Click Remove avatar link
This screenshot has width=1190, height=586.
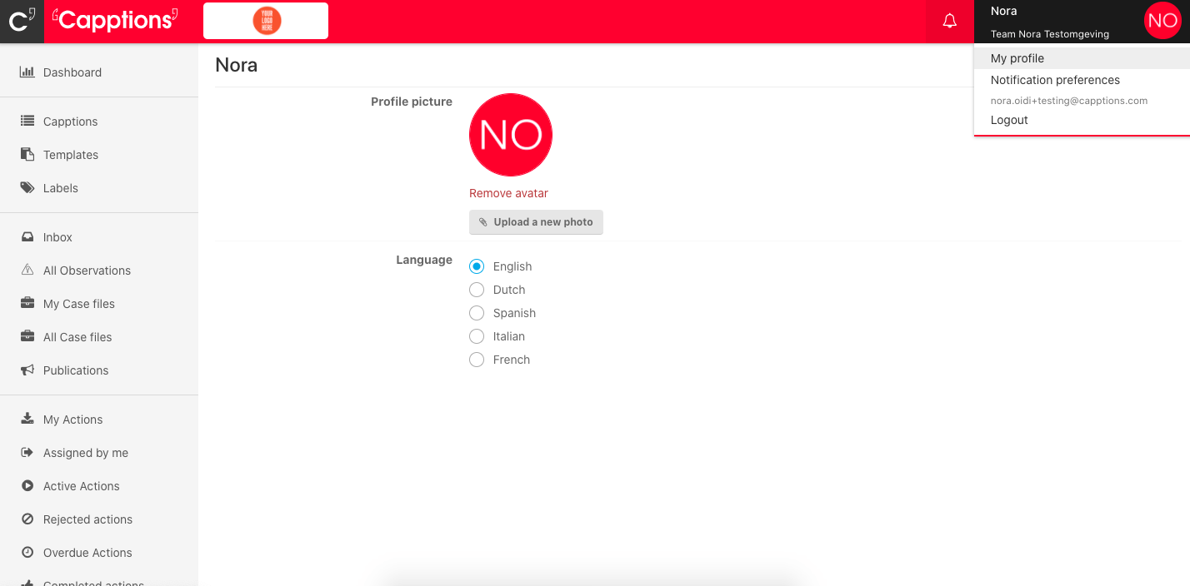tap(508, 193)
